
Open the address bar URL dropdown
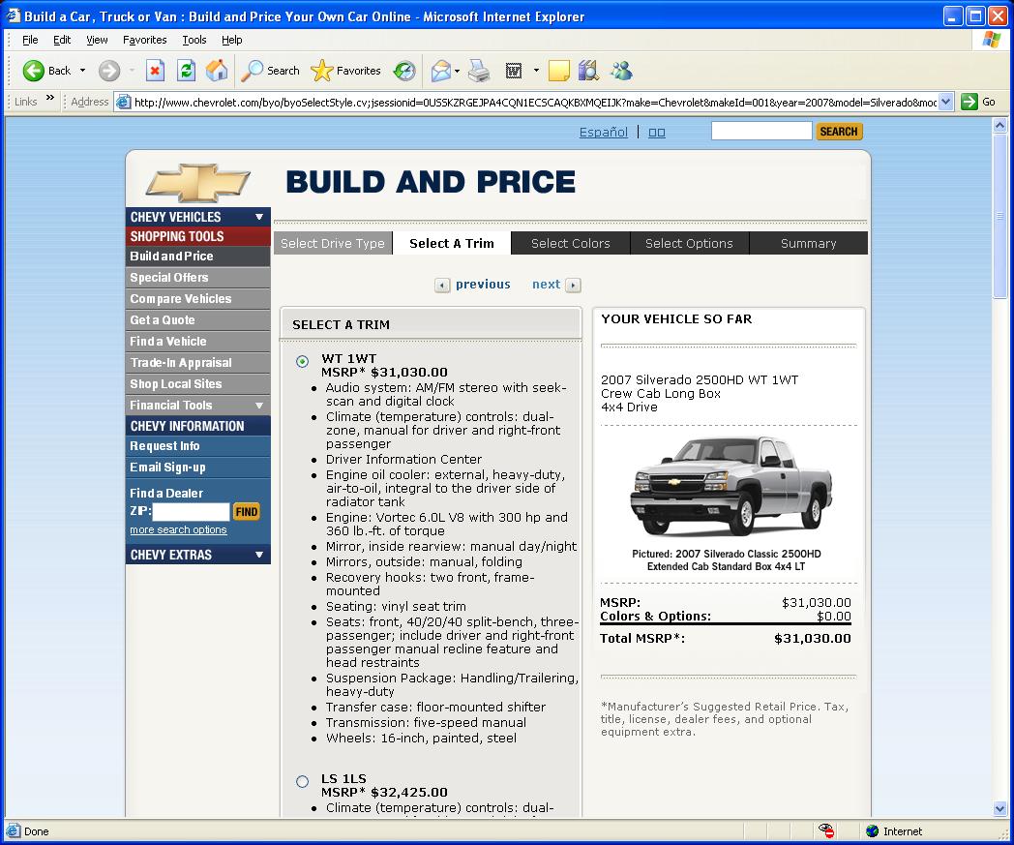(x=946, y=102)
